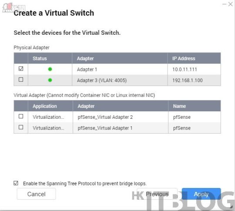Click green status dot for Adapter 1
Screen dimensions: 235x211
(x=50, y=69)
